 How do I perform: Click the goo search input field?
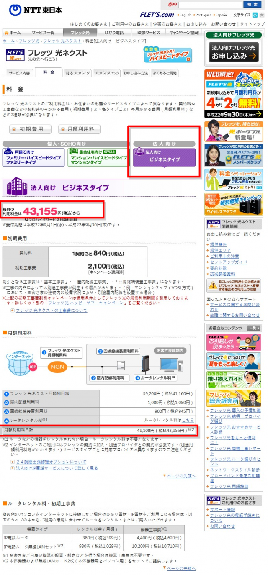point(210,5)
